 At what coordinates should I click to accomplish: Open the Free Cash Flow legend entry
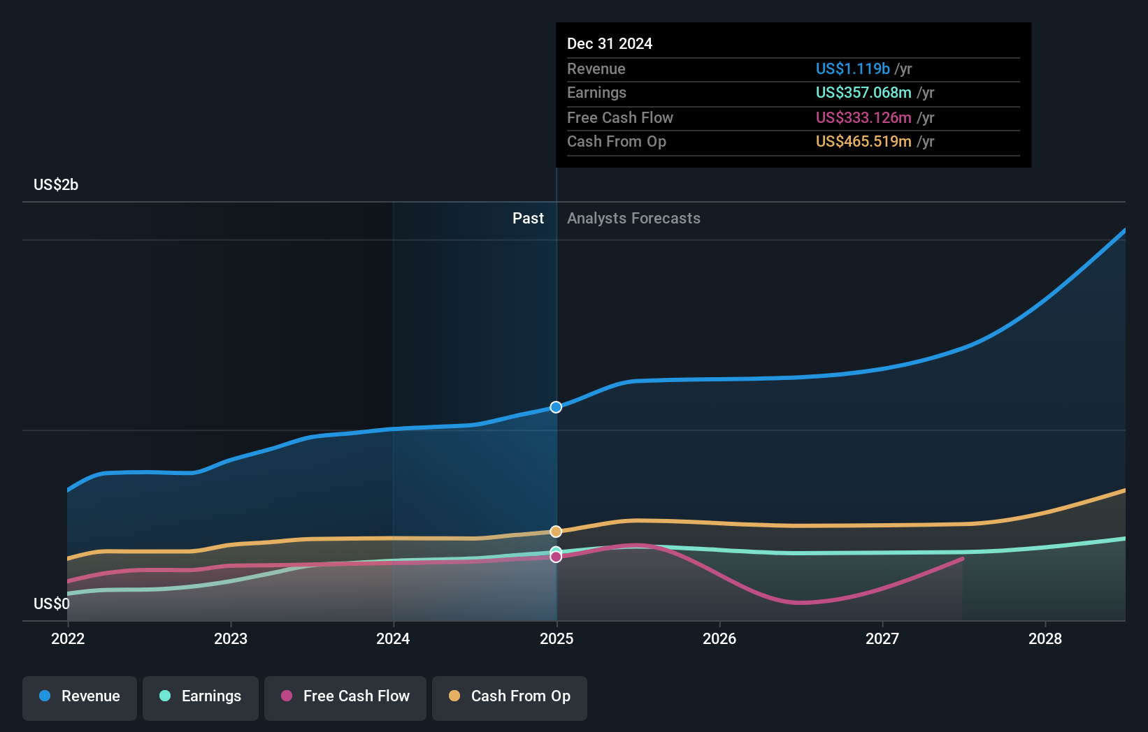(x=345, y=696)
